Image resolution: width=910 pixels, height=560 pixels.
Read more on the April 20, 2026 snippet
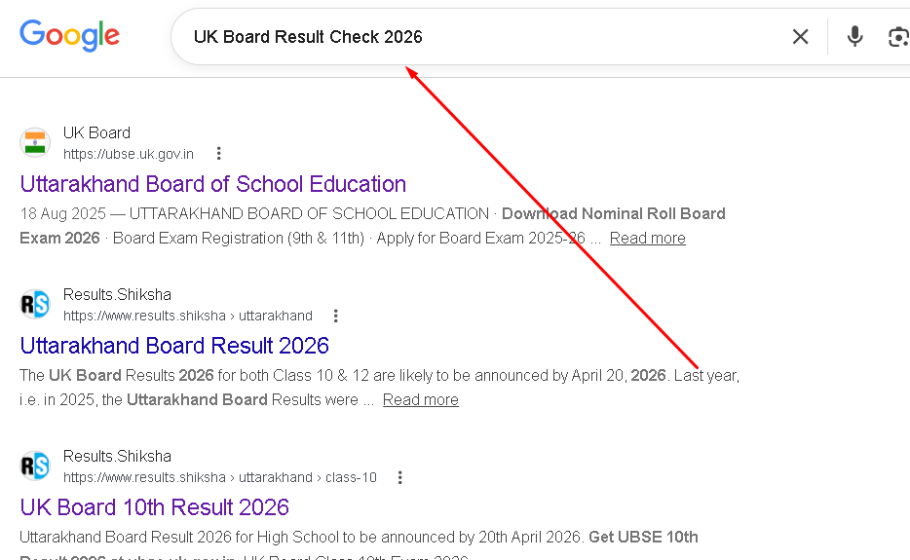click(x=421, y=400)
